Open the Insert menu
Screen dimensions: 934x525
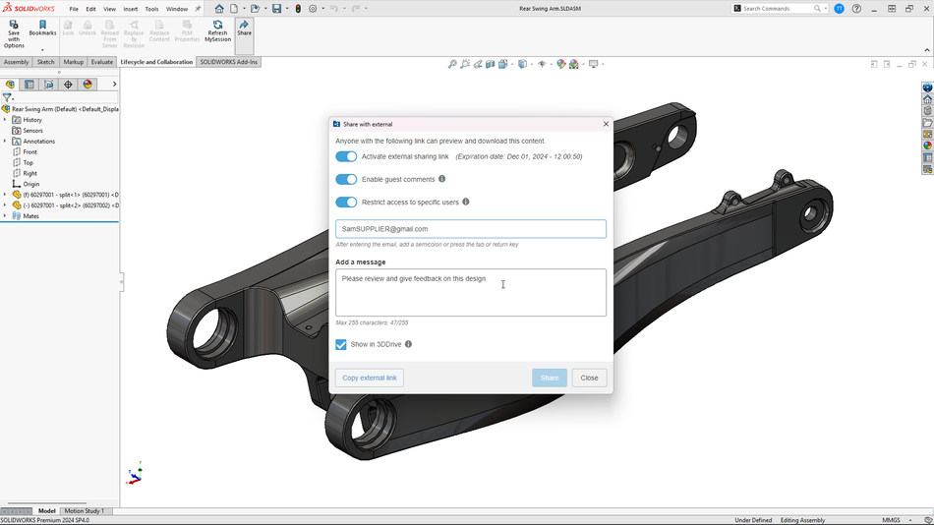pyautogui.click(x=130, y=9)
